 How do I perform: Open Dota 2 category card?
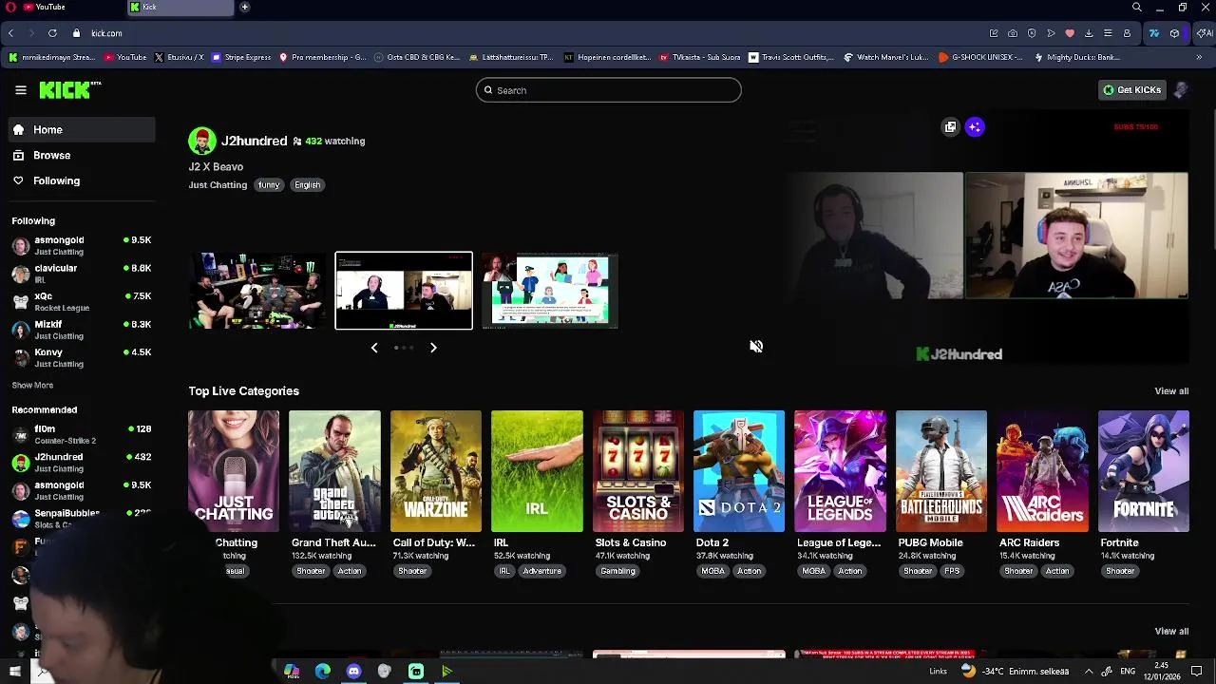coord(739,471)
